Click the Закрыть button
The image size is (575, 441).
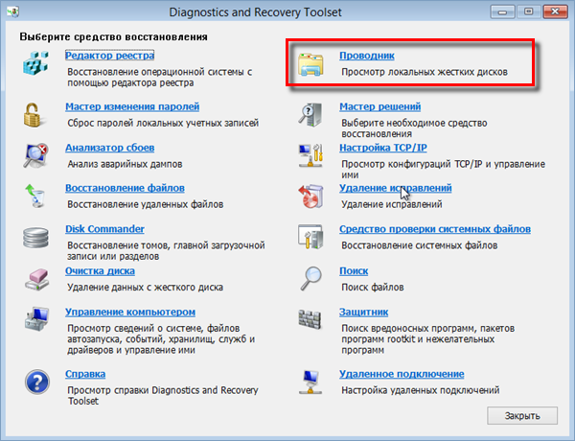pyautogui.click(x=522, y=416)
